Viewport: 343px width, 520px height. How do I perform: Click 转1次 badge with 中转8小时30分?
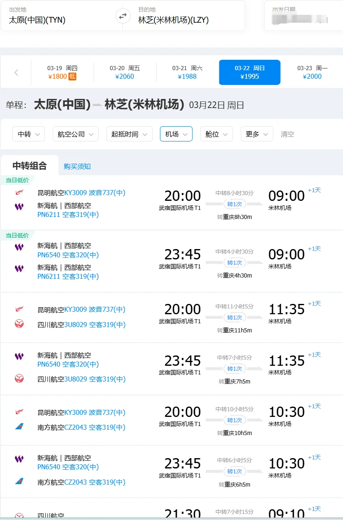235,204
